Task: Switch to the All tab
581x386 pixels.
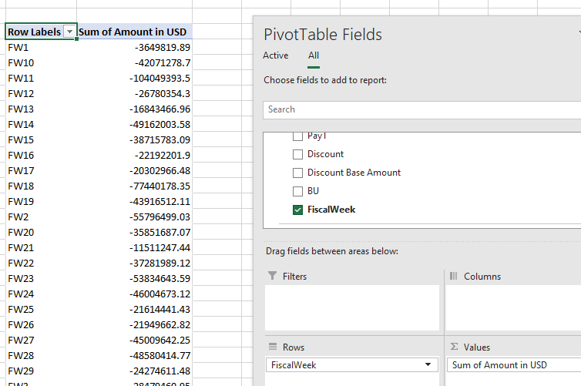Action: (x=314, y=55)
